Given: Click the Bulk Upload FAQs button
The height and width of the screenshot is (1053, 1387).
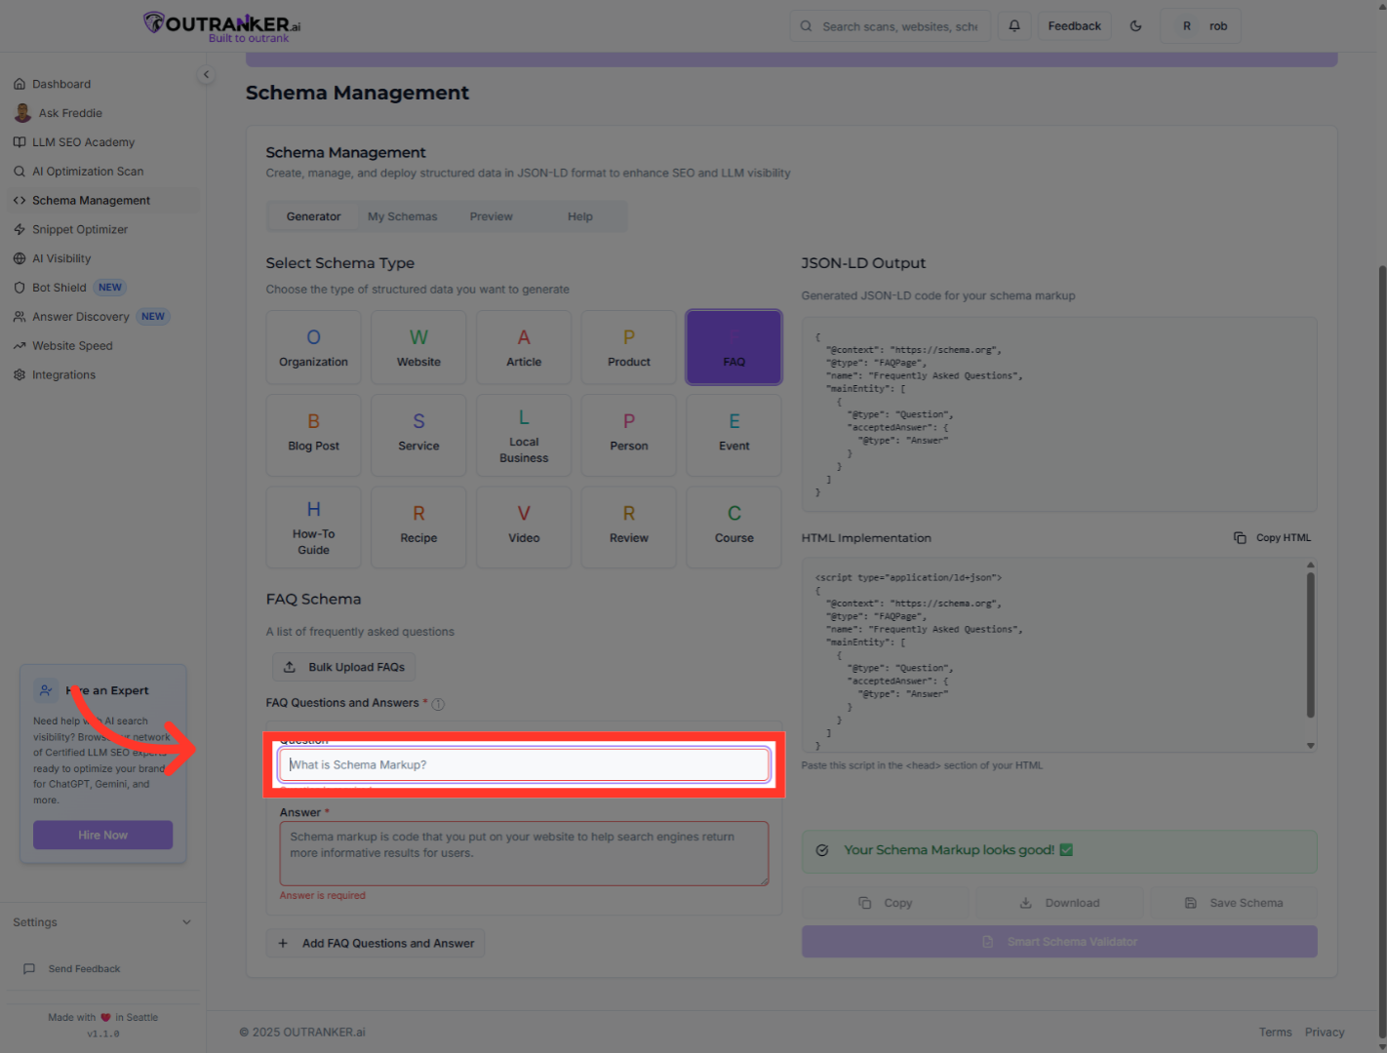Looking at the screenshot, I should pyautogui.click(x=344, y=667).
